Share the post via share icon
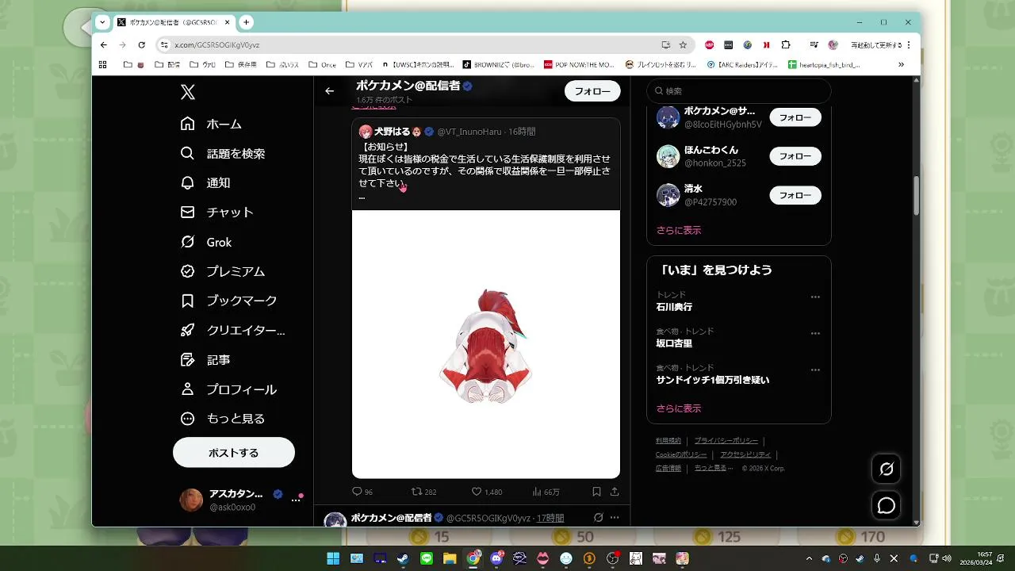Image resolution: width=1015 pixels, height=571 pixels. 614,492
